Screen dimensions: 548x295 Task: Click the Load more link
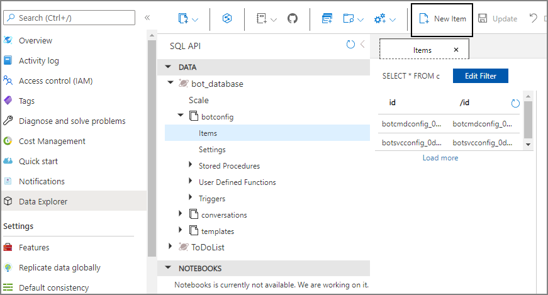pyautogui.click(x=440, y=158)
